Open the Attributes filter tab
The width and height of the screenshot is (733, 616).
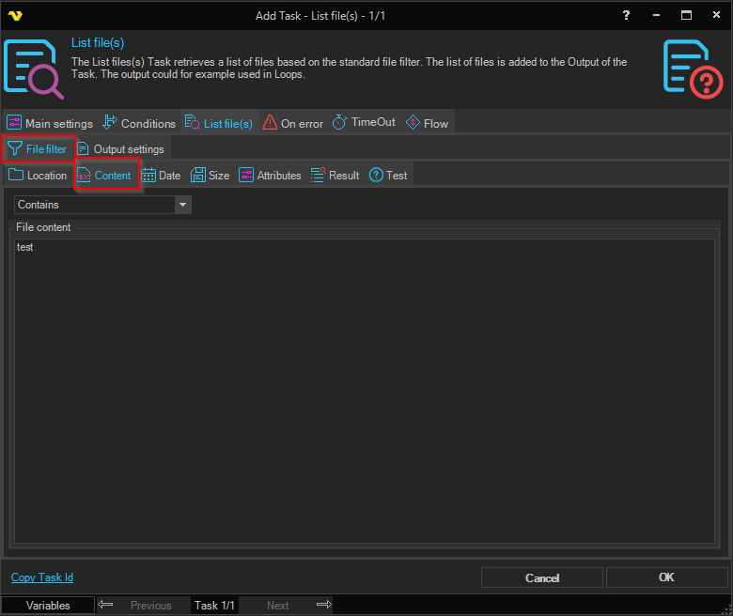(x=270, y=176)
